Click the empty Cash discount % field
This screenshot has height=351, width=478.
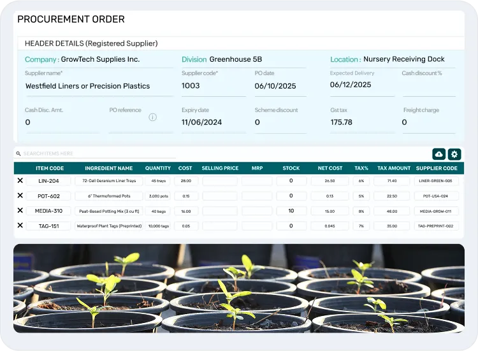click(x=429, y=87)
